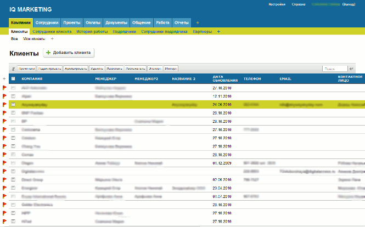365x227 pixels.
Task: Click the Удалить toolbar button
Action: point(97,69)
